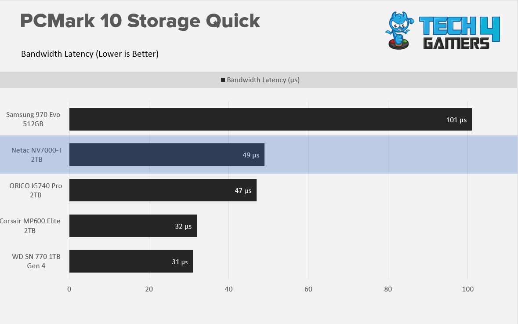Click the Samsung 970 Evo 101 µs bar
The height and width of the screenshot is (324, 518).
click(270, 119)
